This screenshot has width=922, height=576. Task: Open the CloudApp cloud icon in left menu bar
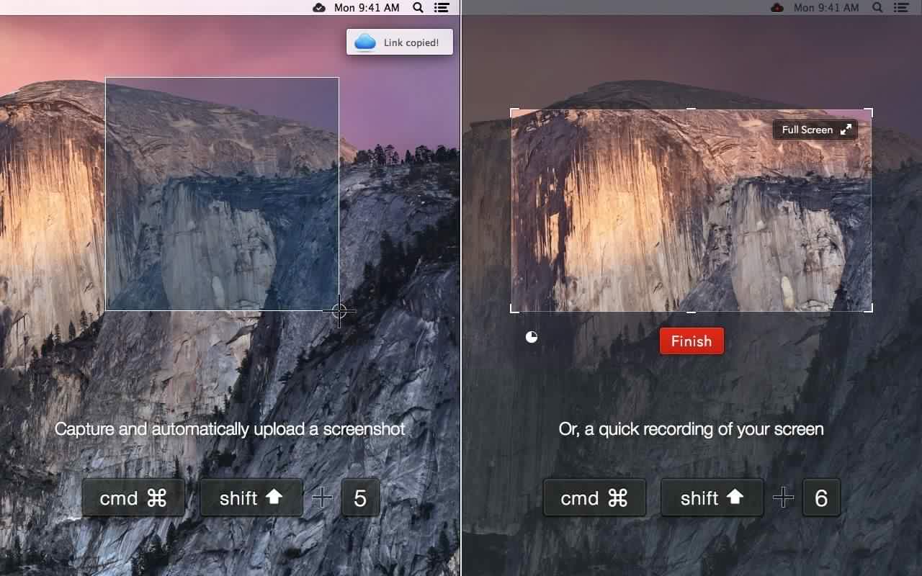click(x=319, y=8)
